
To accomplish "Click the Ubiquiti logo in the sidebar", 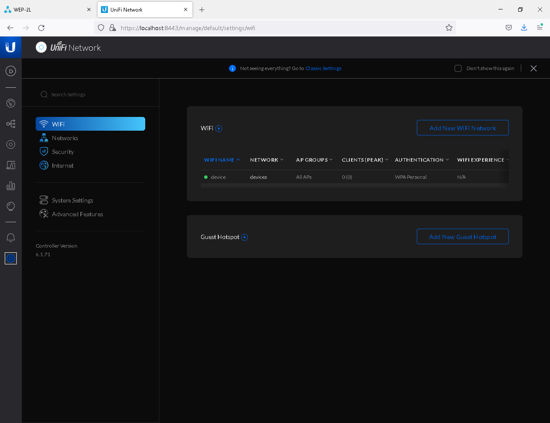I will coord(11,47).
